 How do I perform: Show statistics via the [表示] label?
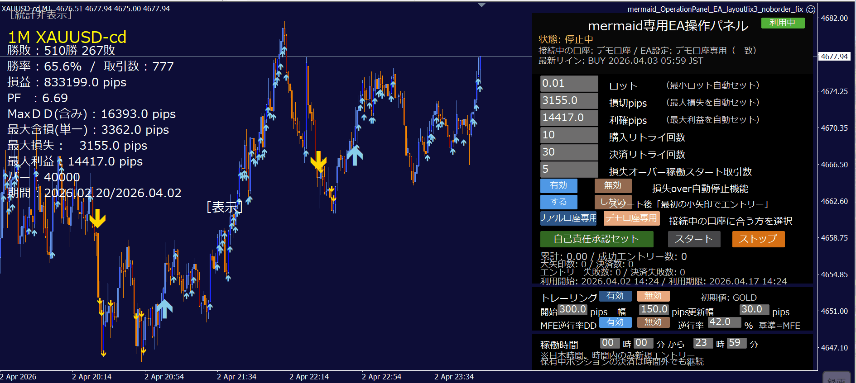point(225,207)
